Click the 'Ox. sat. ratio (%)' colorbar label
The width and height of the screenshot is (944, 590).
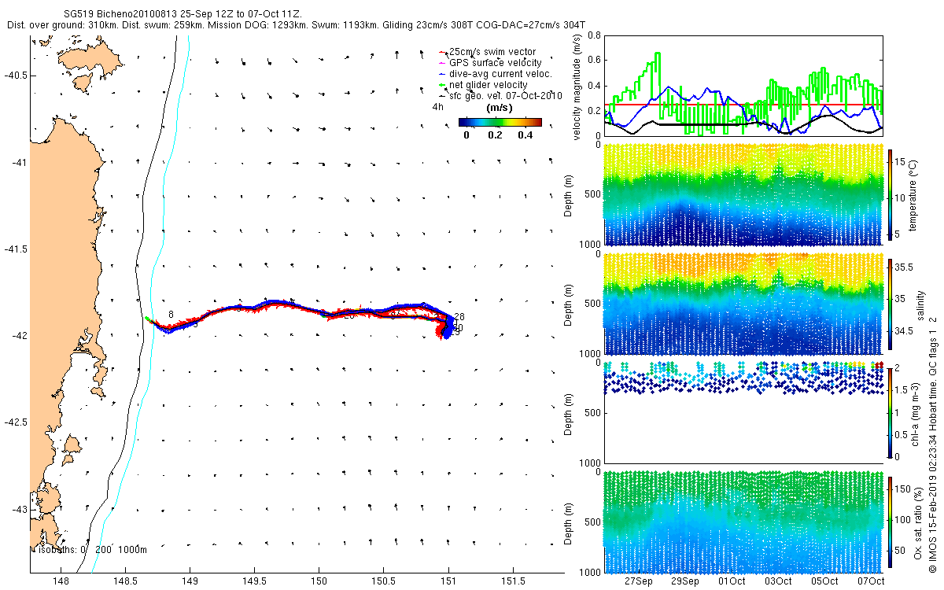point(920,522)
